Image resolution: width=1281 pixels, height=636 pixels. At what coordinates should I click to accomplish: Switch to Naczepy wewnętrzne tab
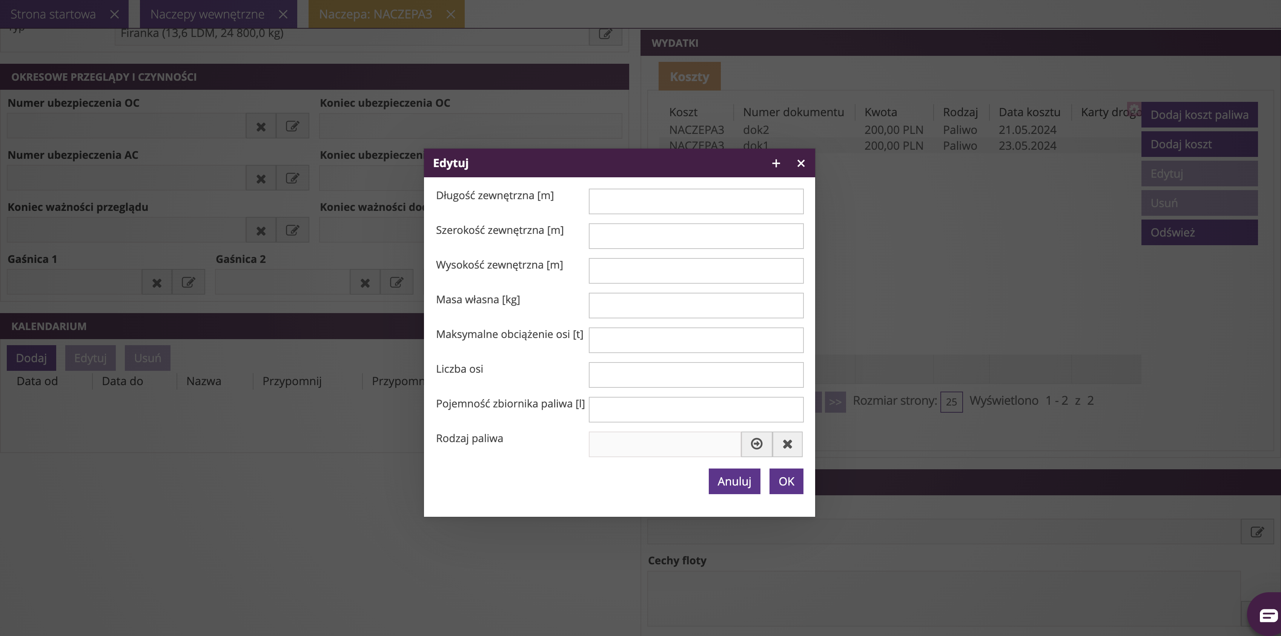(207, 14)
